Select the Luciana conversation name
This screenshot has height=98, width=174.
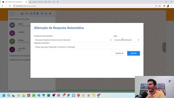(21, 32)
